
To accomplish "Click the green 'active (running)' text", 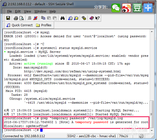I will (x=38, y=64).
